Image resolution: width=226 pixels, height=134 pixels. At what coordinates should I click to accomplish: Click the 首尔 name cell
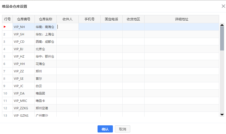[45, 78]
